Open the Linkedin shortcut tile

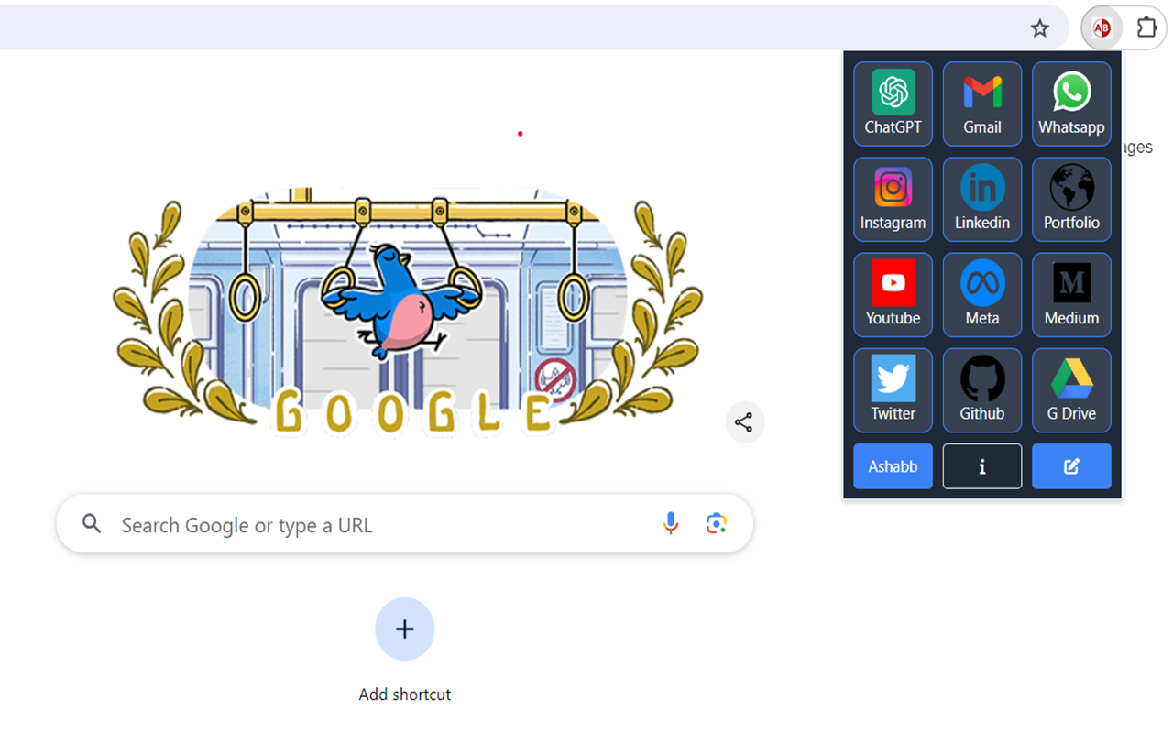point(981,199)
